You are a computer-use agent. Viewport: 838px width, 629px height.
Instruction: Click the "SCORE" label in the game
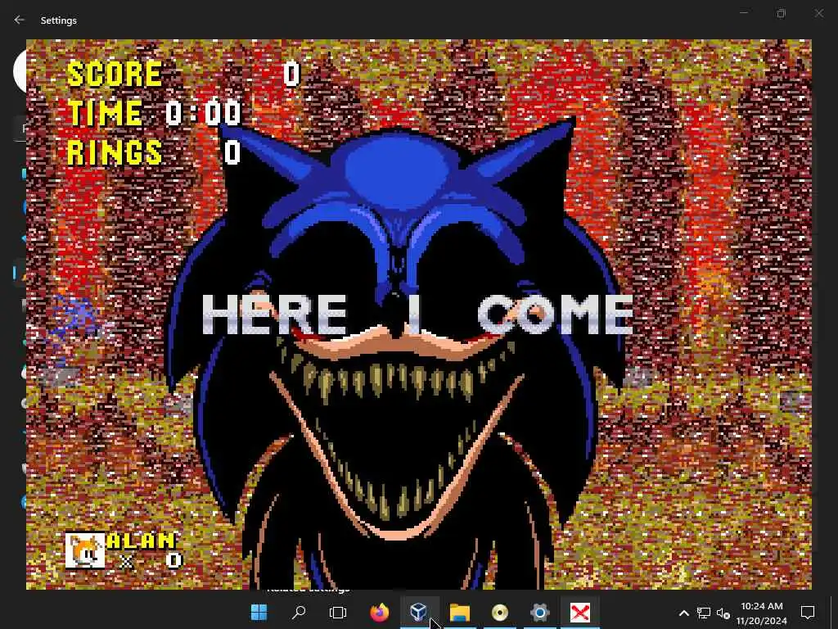[x=115, y=74]
